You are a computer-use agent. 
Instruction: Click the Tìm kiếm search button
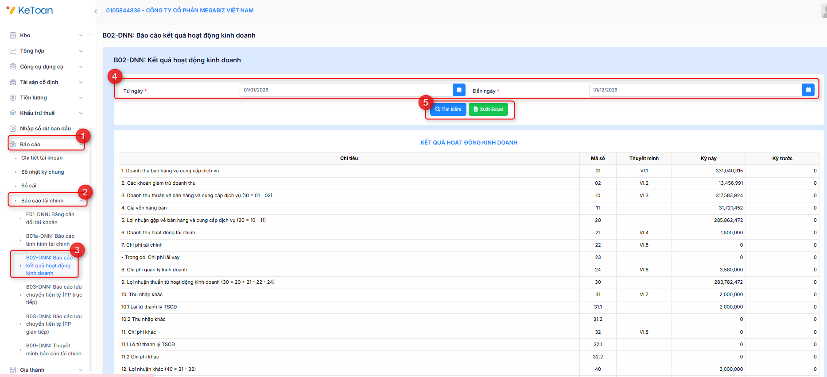[448, 109]
